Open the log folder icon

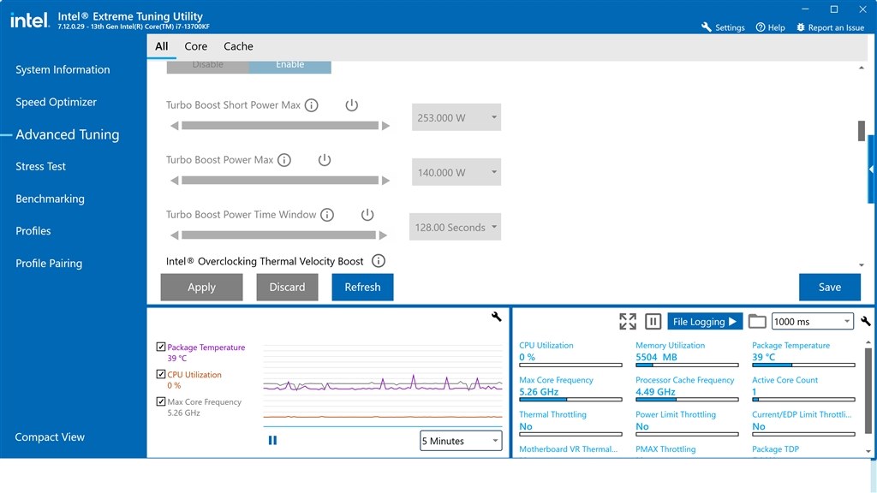757,322
